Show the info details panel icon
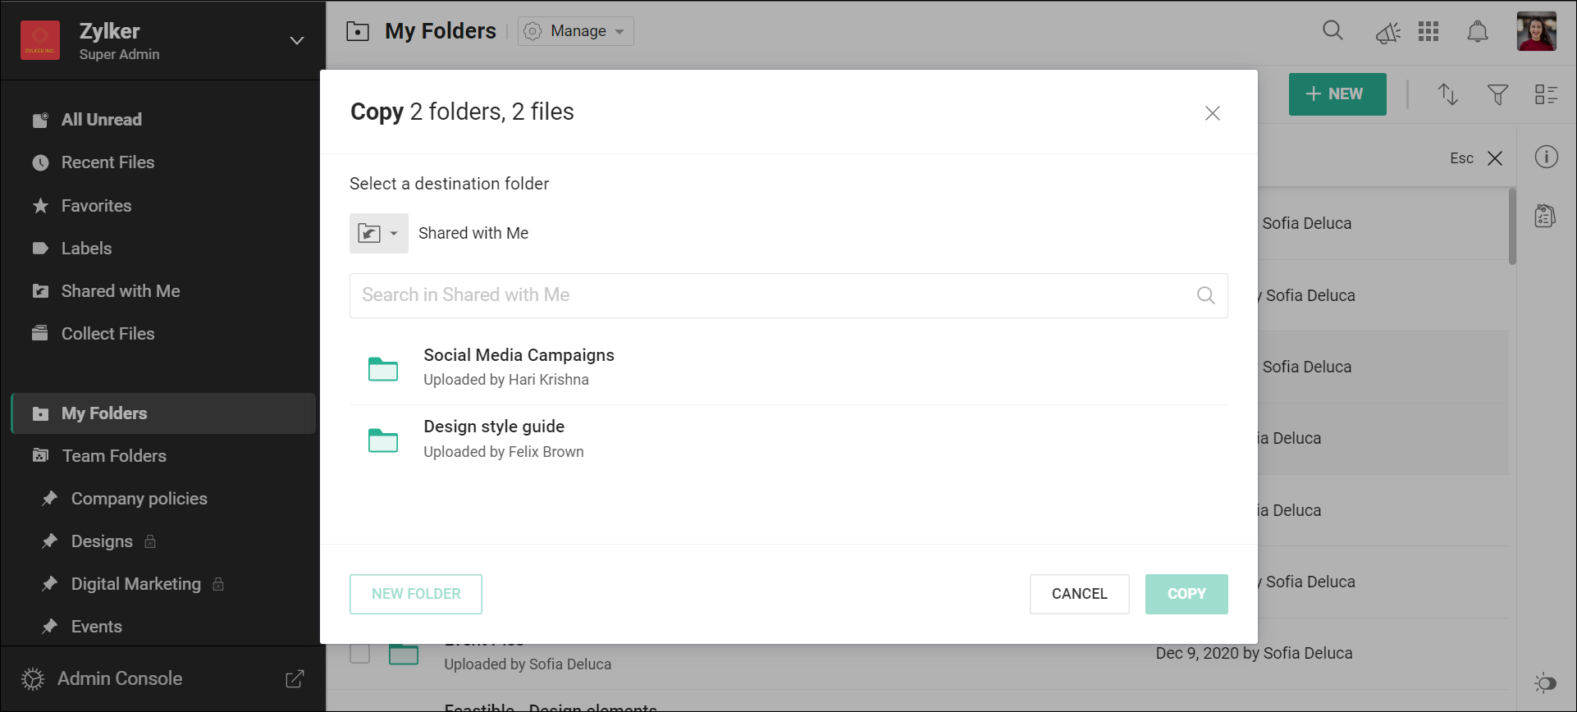Image resolution: width=1577 pixels, height=712 pixels. pos(1546,157)
